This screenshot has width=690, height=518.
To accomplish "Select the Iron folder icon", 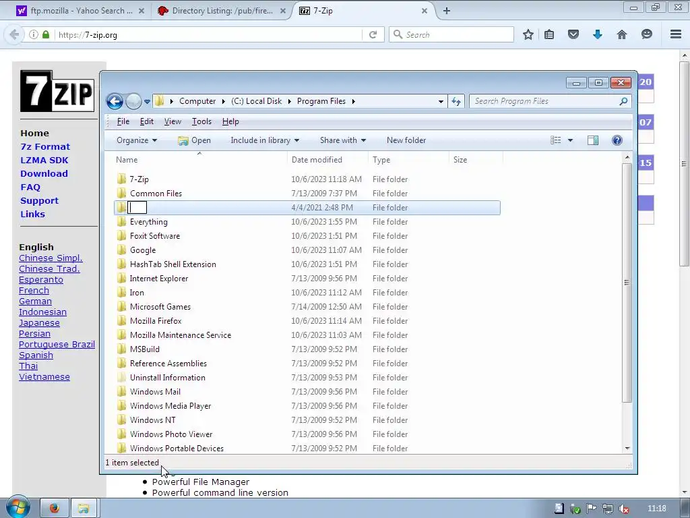I will tap(122, 293).
